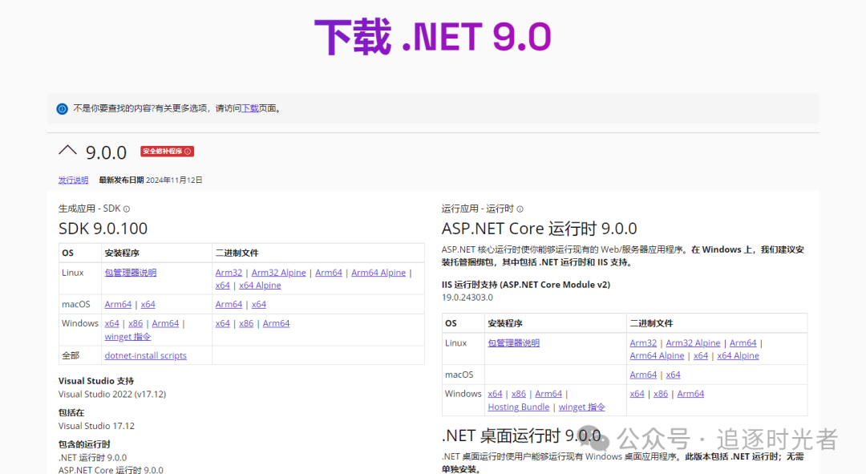Download SDK Windows x64 binary
Image resolution: width=866 pixels, height=474 pixels.
pos(223,323)
